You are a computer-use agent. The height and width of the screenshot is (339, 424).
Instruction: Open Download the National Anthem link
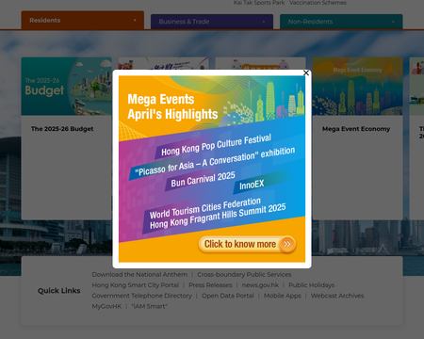click(139, 275)
